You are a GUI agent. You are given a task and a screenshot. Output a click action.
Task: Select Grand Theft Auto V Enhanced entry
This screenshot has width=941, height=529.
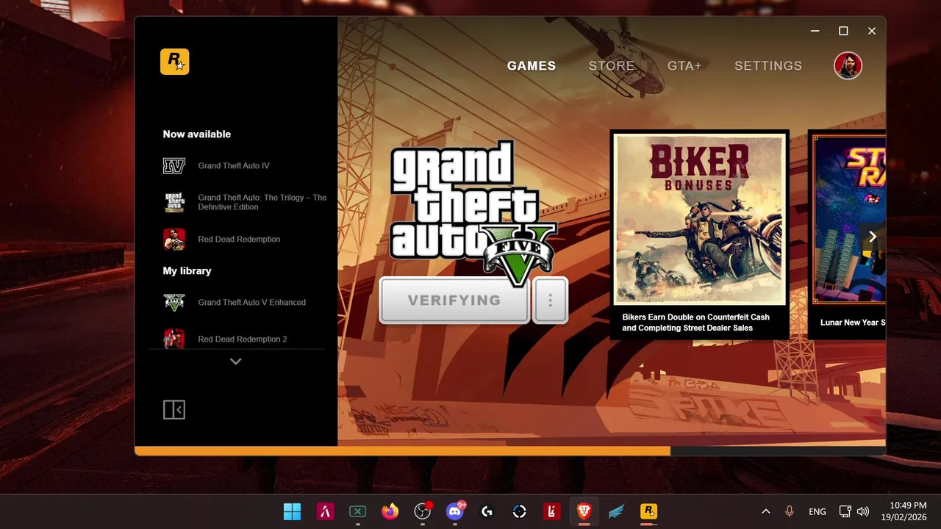(x=251, y=303)
